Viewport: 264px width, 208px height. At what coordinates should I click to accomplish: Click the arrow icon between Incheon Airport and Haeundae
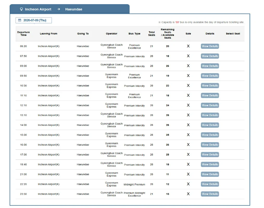[x=59, y=9]
